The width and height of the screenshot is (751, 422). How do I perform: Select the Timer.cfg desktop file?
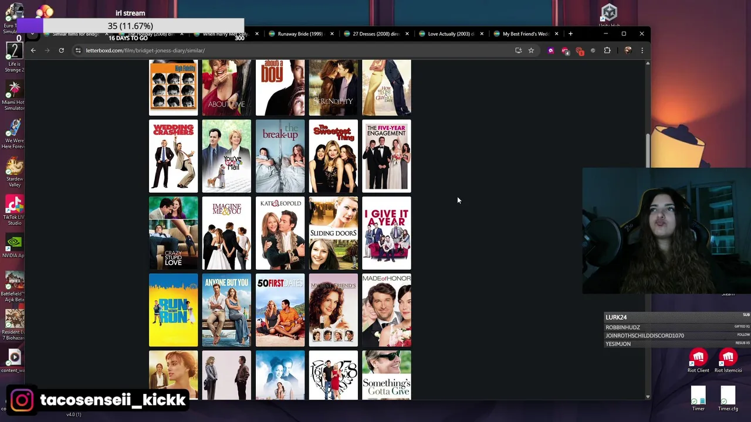click(728, 399)
